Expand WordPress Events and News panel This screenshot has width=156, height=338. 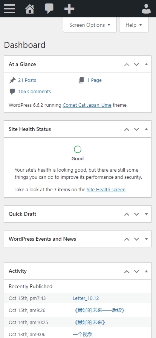[x=147, y=239]
